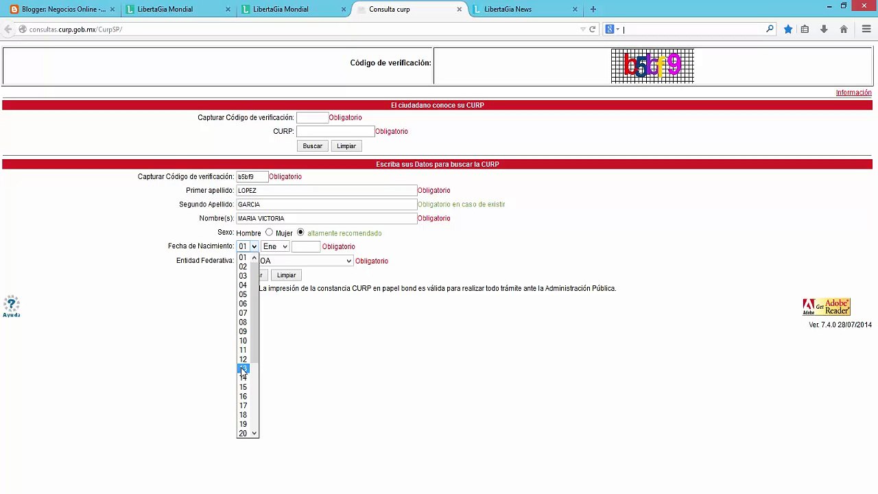878x494 pixels.
Task: Click Limpiar button in data search form
Action: [x=286, y=275]
